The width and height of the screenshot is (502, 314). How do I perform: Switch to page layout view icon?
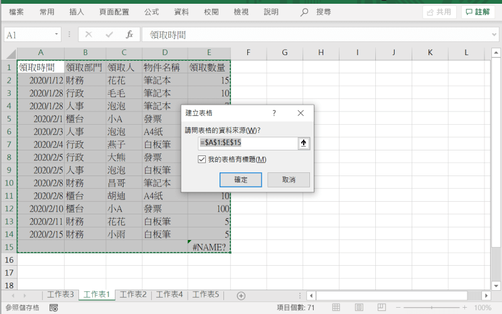pos(359,307)
